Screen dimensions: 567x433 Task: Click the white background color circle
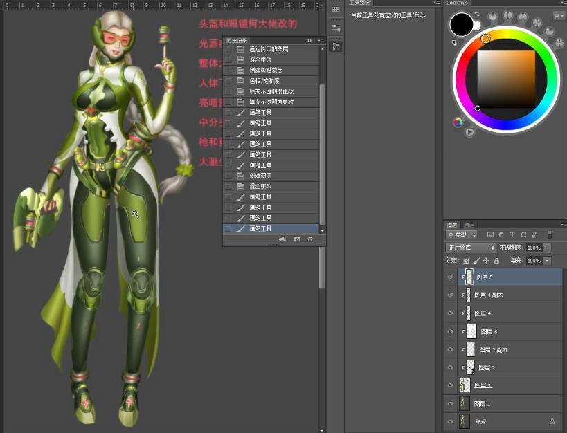click(x=477, y=26)
